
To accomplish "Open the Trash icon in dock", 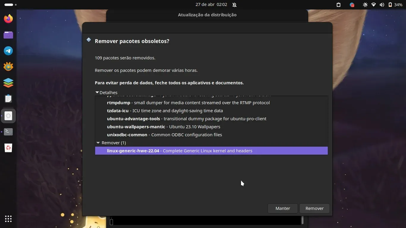I will point(8,148).
